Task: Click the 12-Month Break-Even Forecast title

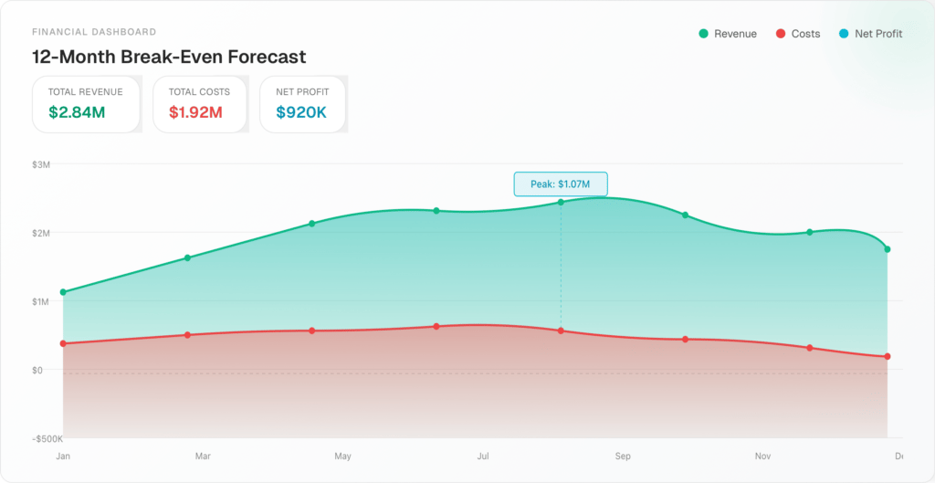Action: pyautogui.click(x=169, y=57)
